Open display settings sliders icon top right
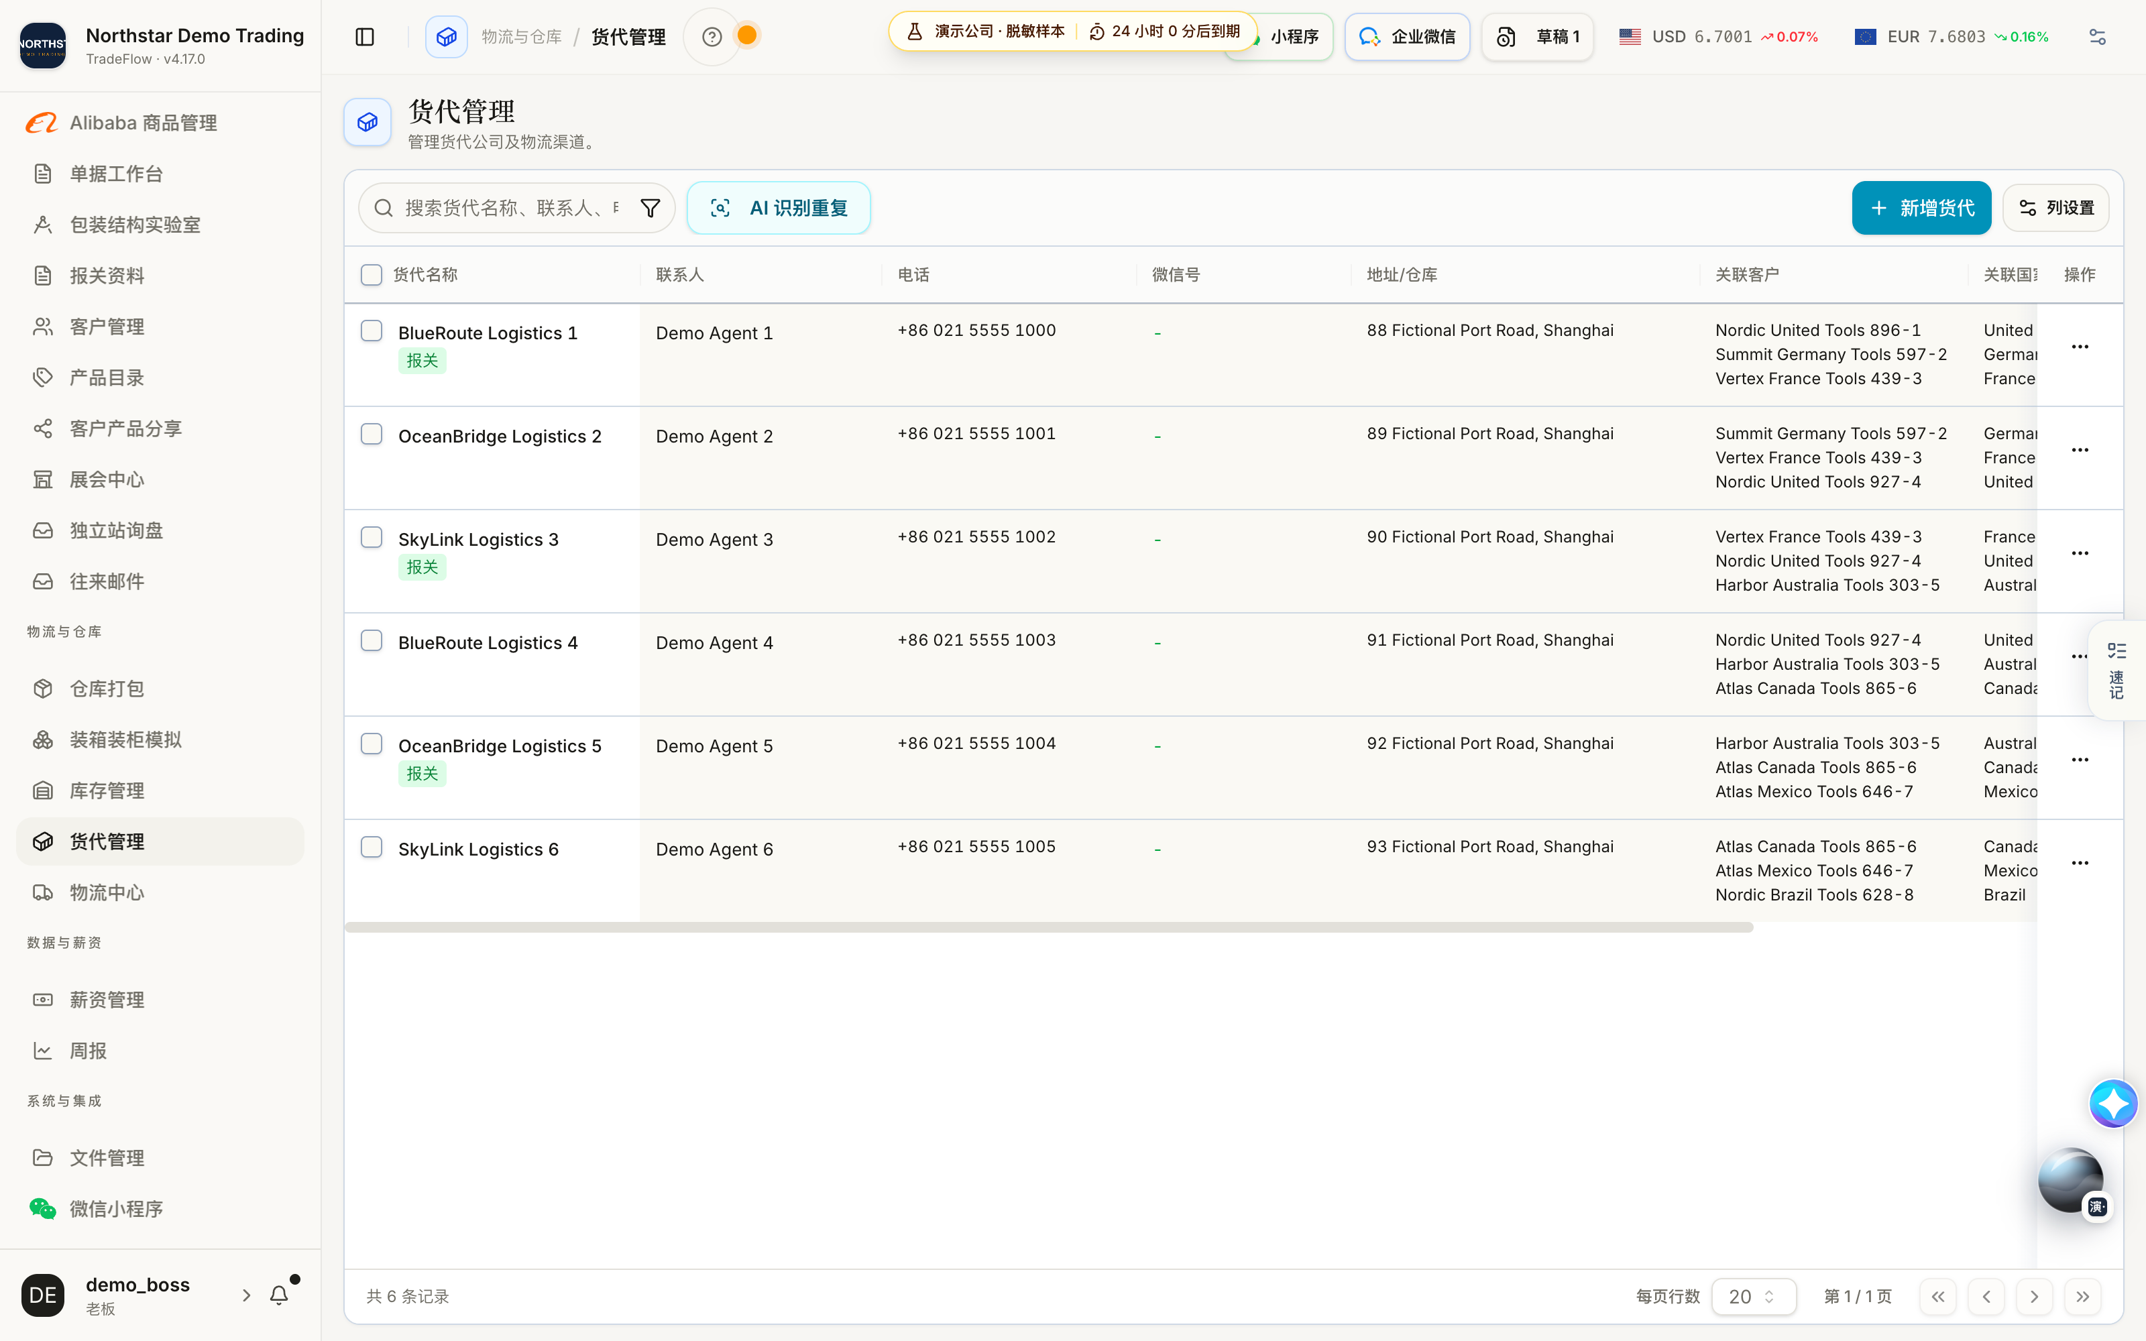This screenshot has height=1341, width=2146. click(x=2097, y=36)
